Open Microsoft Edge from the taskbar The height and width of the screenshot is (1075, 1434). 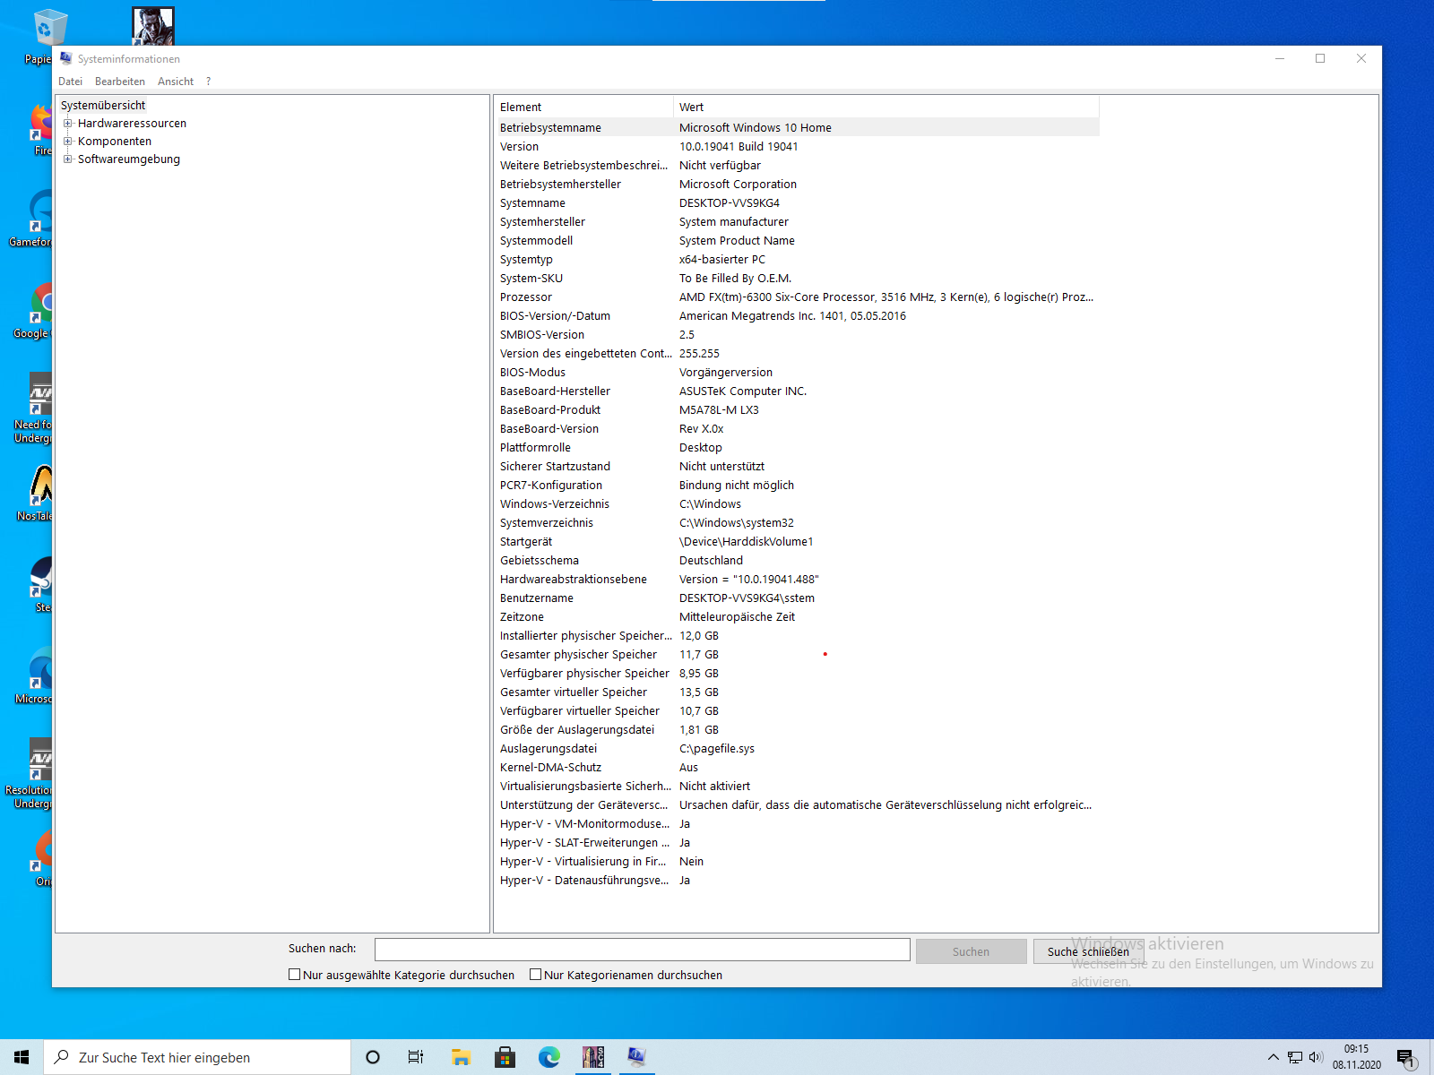549,1057
